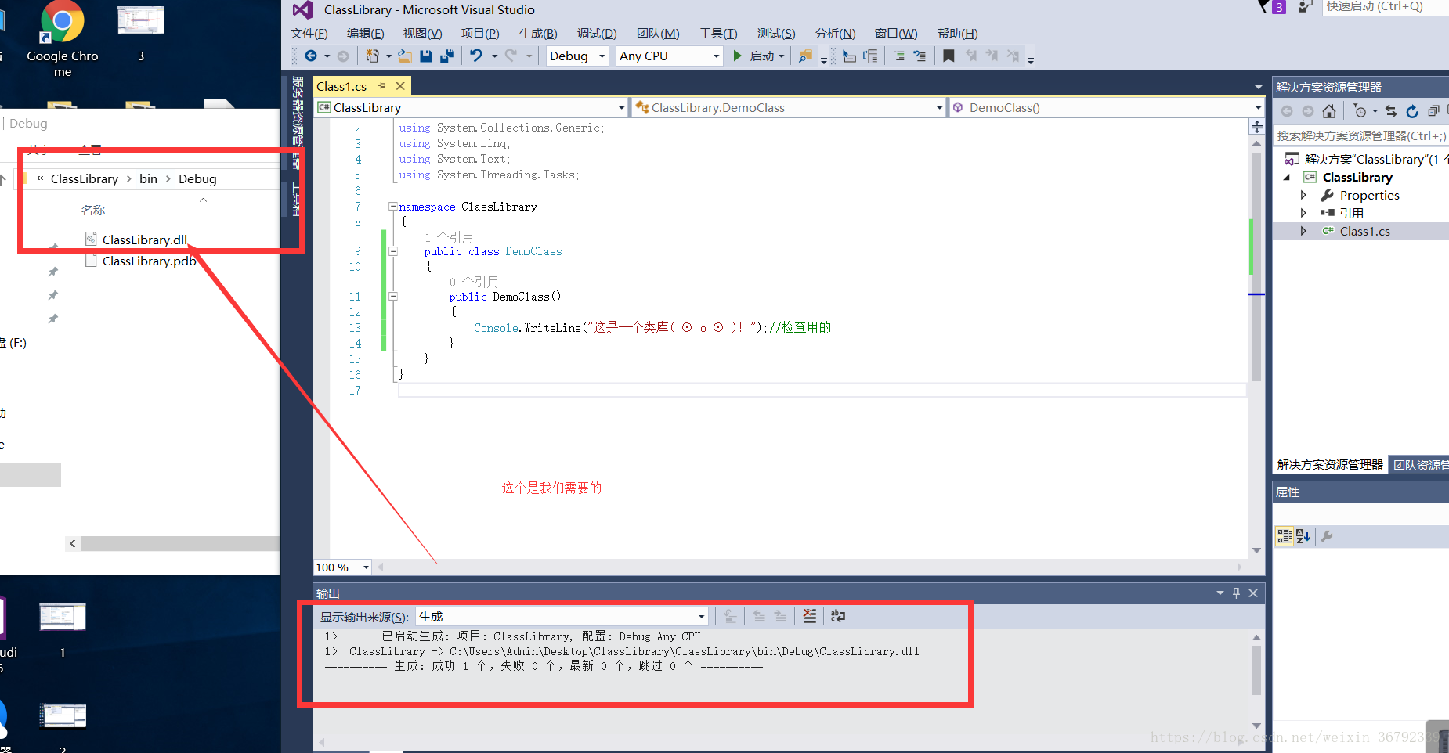Select ClassLibrary.dll in File Explorer
This screenshot has width=1449, height=753.
[144, 240]
